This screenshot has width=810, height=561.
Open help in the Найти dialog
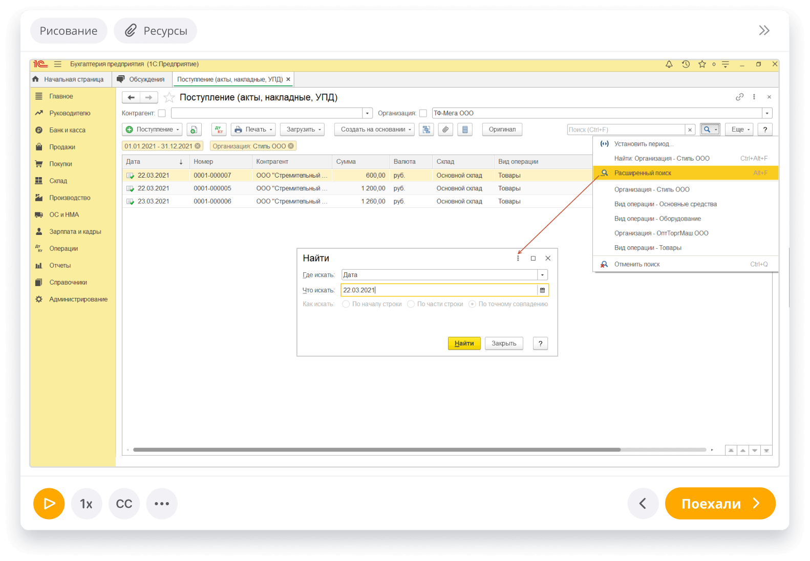[x=540, y=343]
